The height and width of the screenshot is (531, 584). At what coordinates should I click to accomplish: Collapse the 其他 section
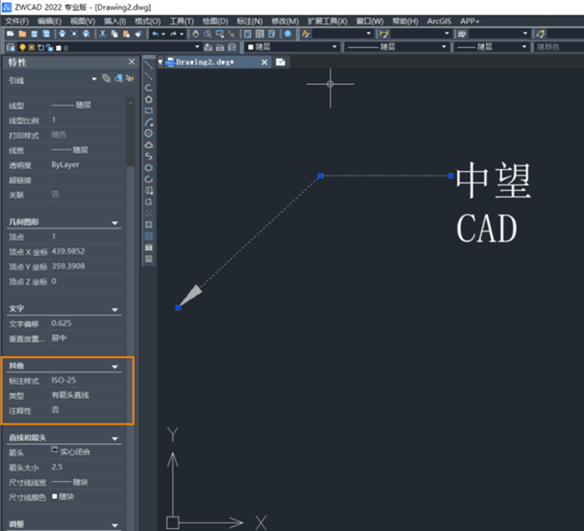pyautogui.click(x=115, y=366)
